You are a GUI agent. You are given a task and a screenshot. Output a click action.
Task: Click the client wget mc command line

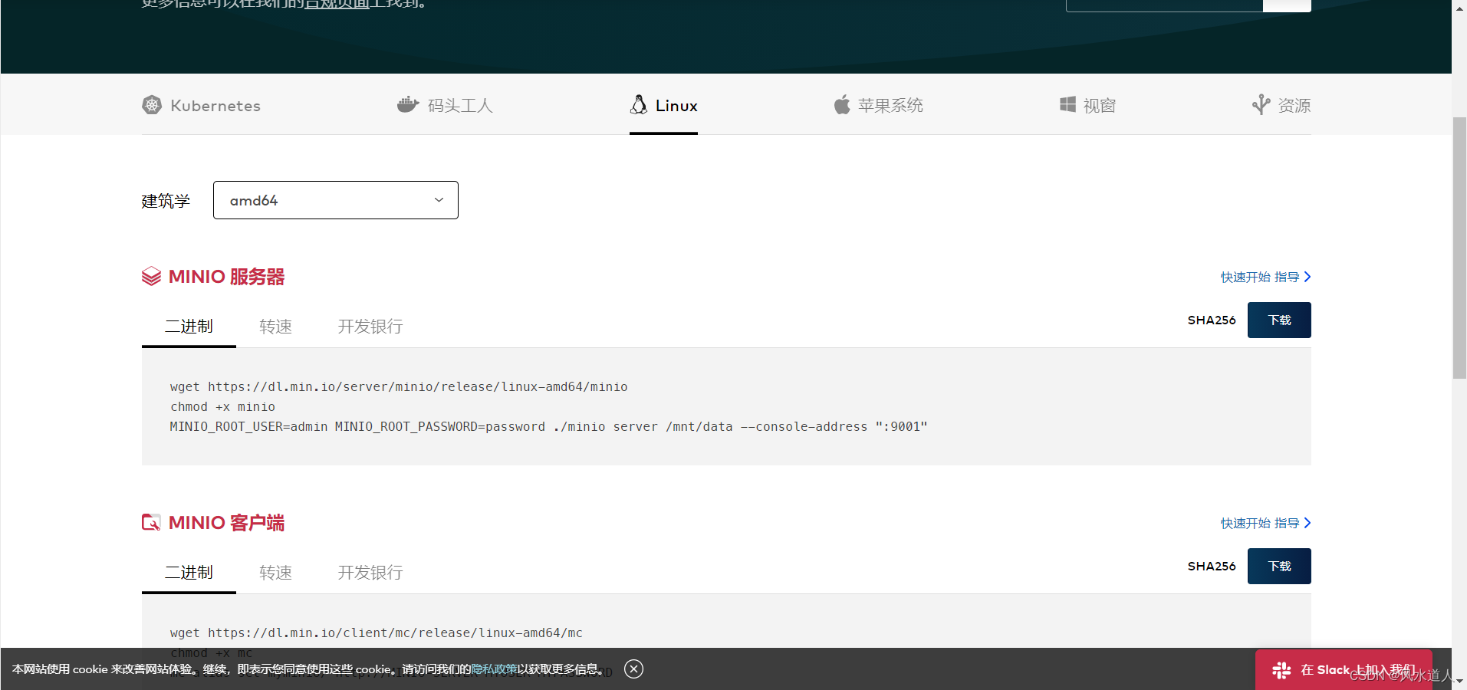click(376, 632)
